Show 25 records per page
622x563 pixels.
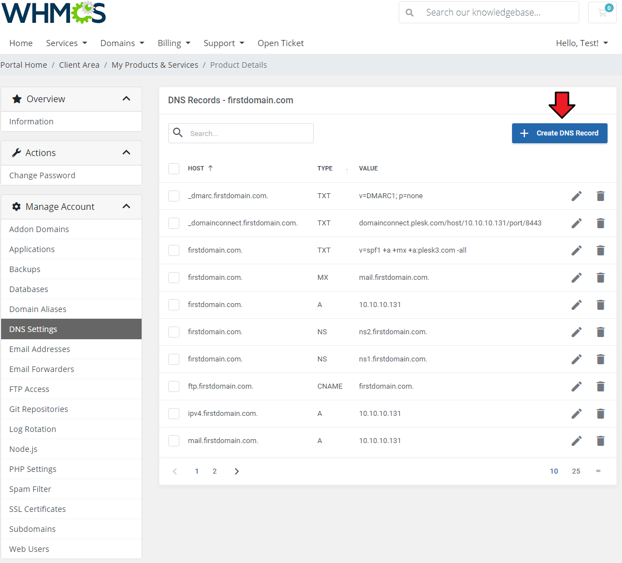[x=576, y=471]
